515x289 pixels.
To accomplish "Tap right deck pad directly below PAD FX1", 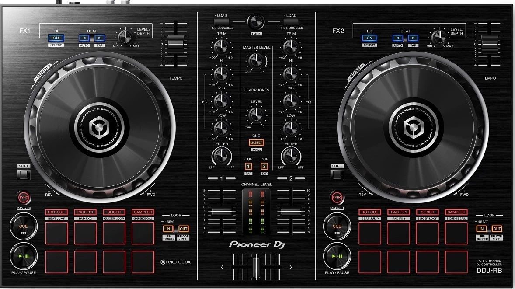I will coord(398,233).
